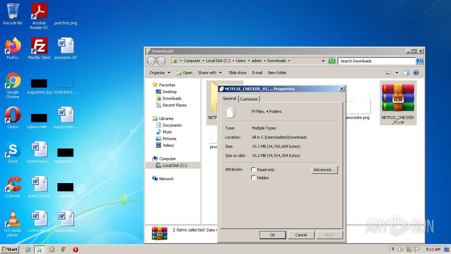The width and height of the screenshot is (451, 254).
Task: Click the Search Downloads input field
Action: tap(377, 61)
